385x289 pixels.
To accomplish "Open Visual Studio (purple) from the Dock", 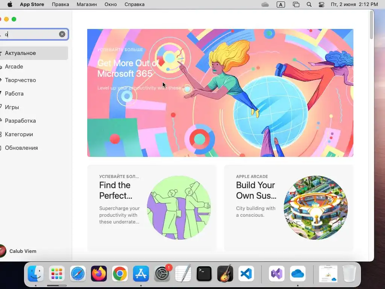I will (x=276, y=274).
